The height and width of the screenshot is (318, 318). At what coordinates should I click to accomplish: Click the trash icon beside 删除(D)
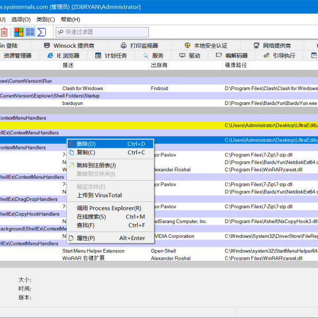coord(72,144)
